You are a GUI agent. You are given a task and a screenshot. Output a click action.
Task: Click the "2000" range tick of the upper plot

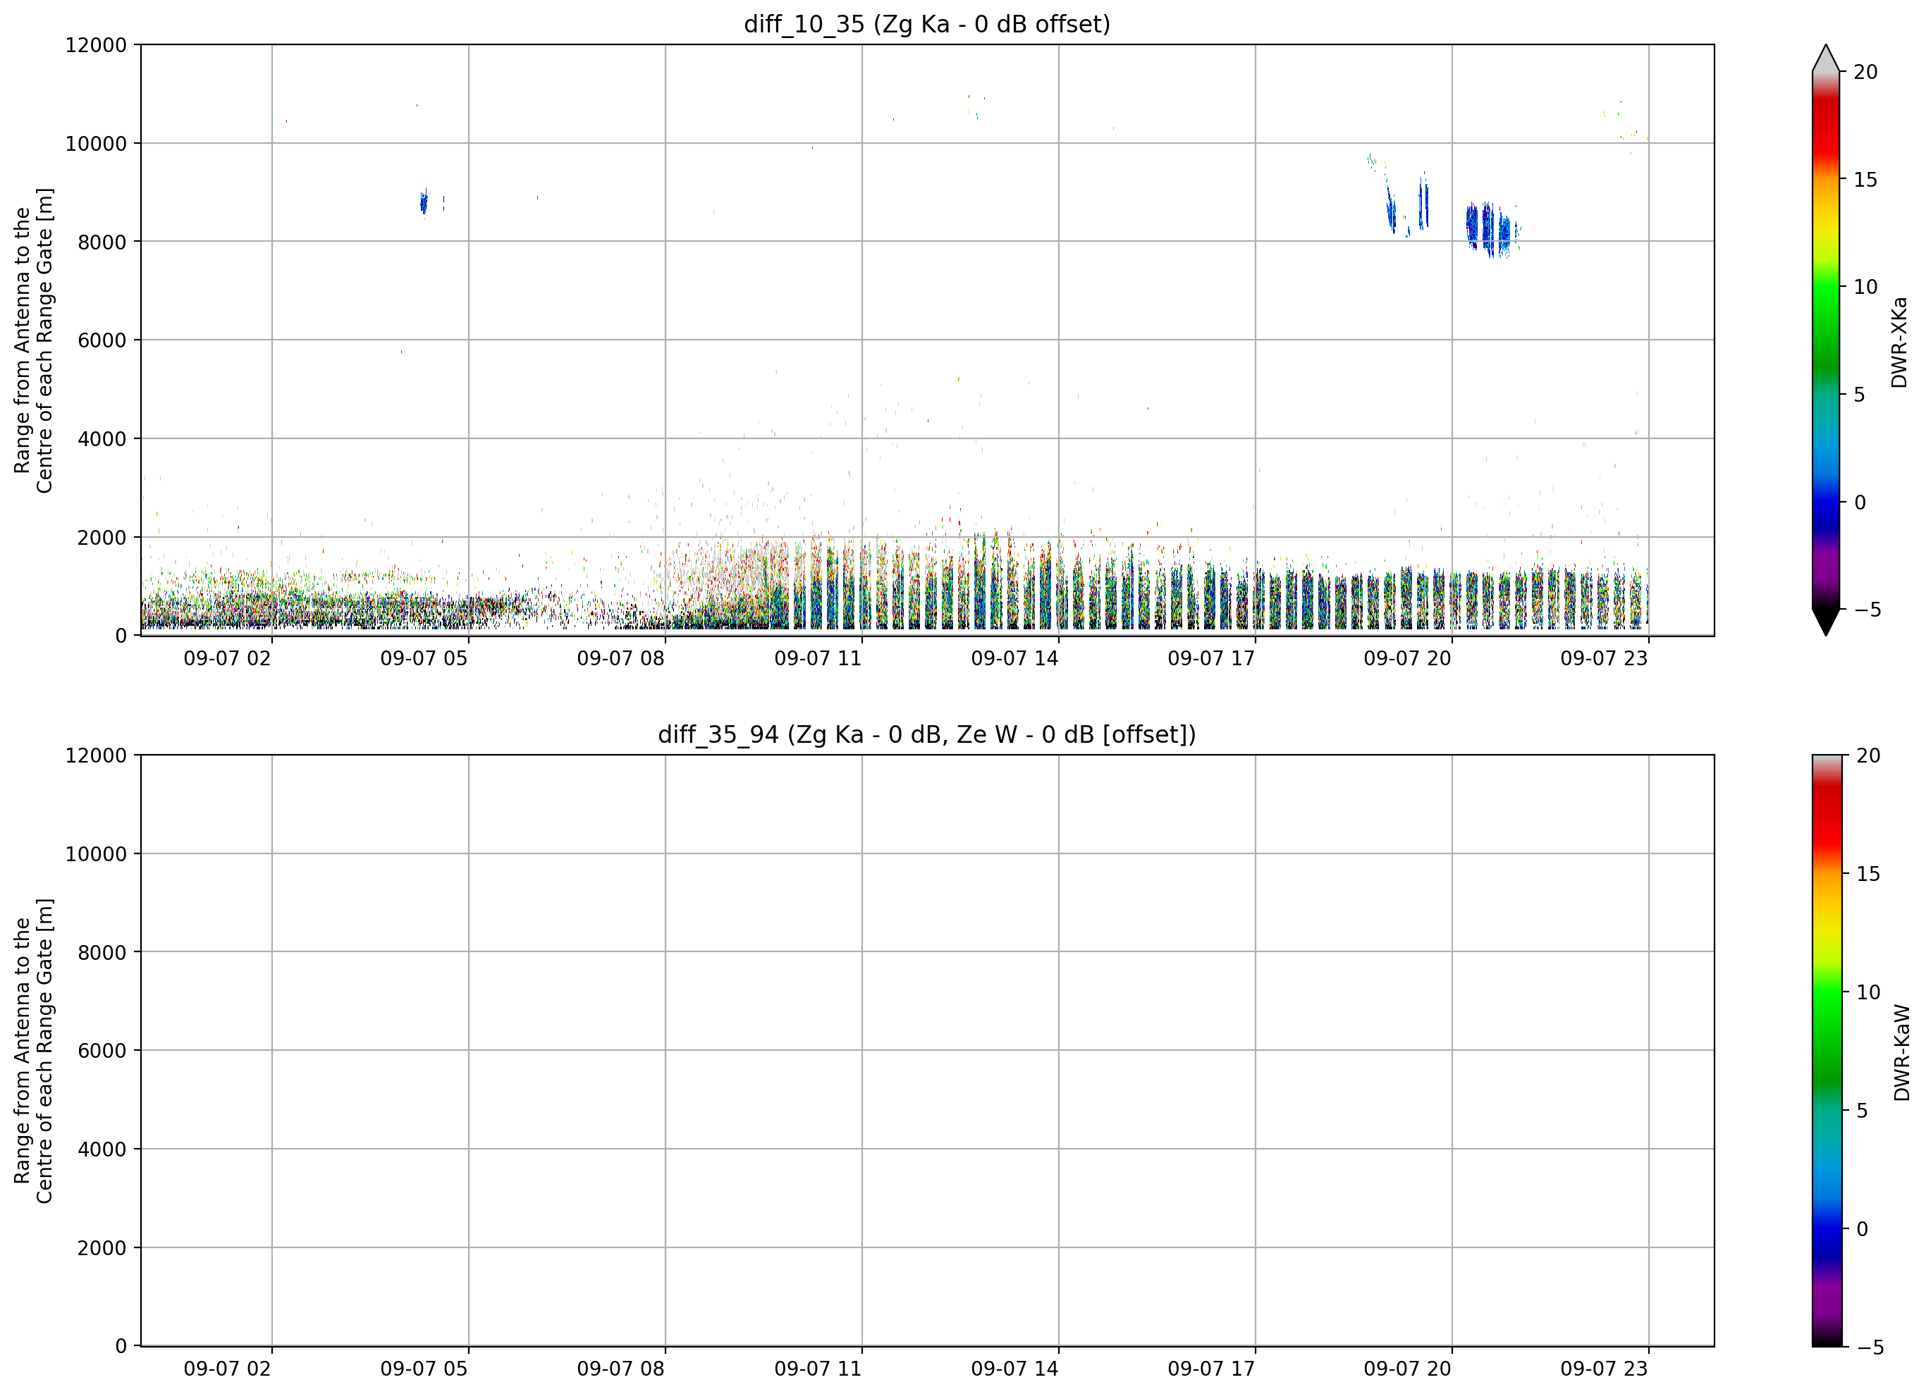102,538
